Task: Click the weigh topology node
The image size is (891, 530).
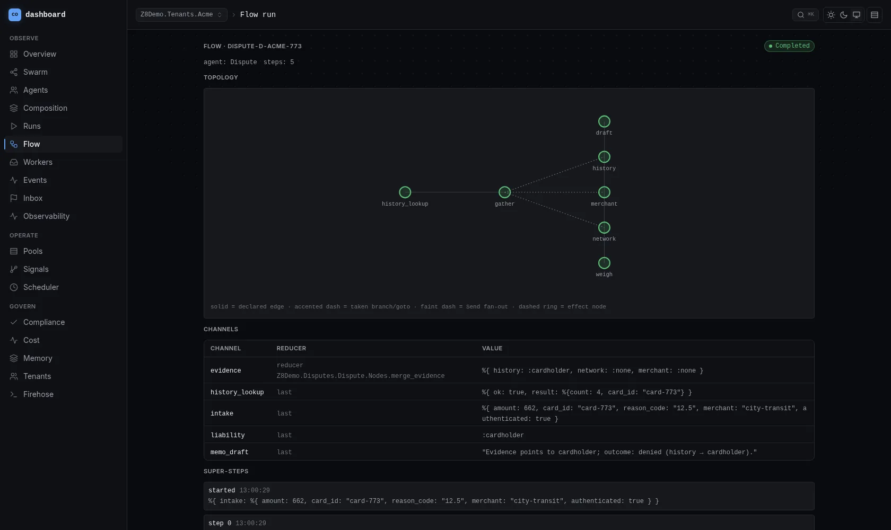Action: pos(604,263)
